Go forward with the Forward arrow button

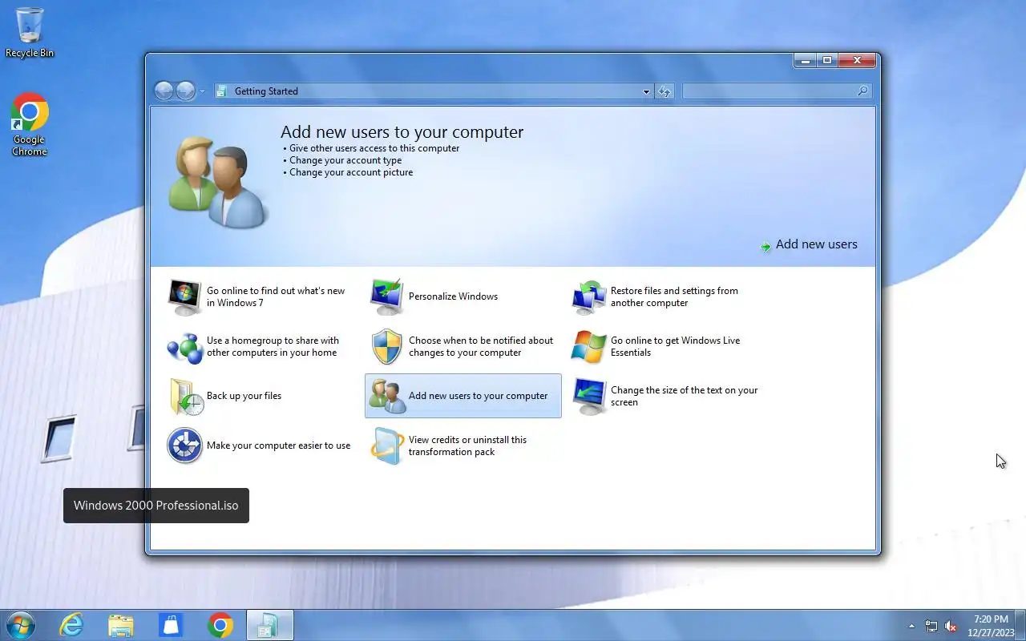pos(185,91)
